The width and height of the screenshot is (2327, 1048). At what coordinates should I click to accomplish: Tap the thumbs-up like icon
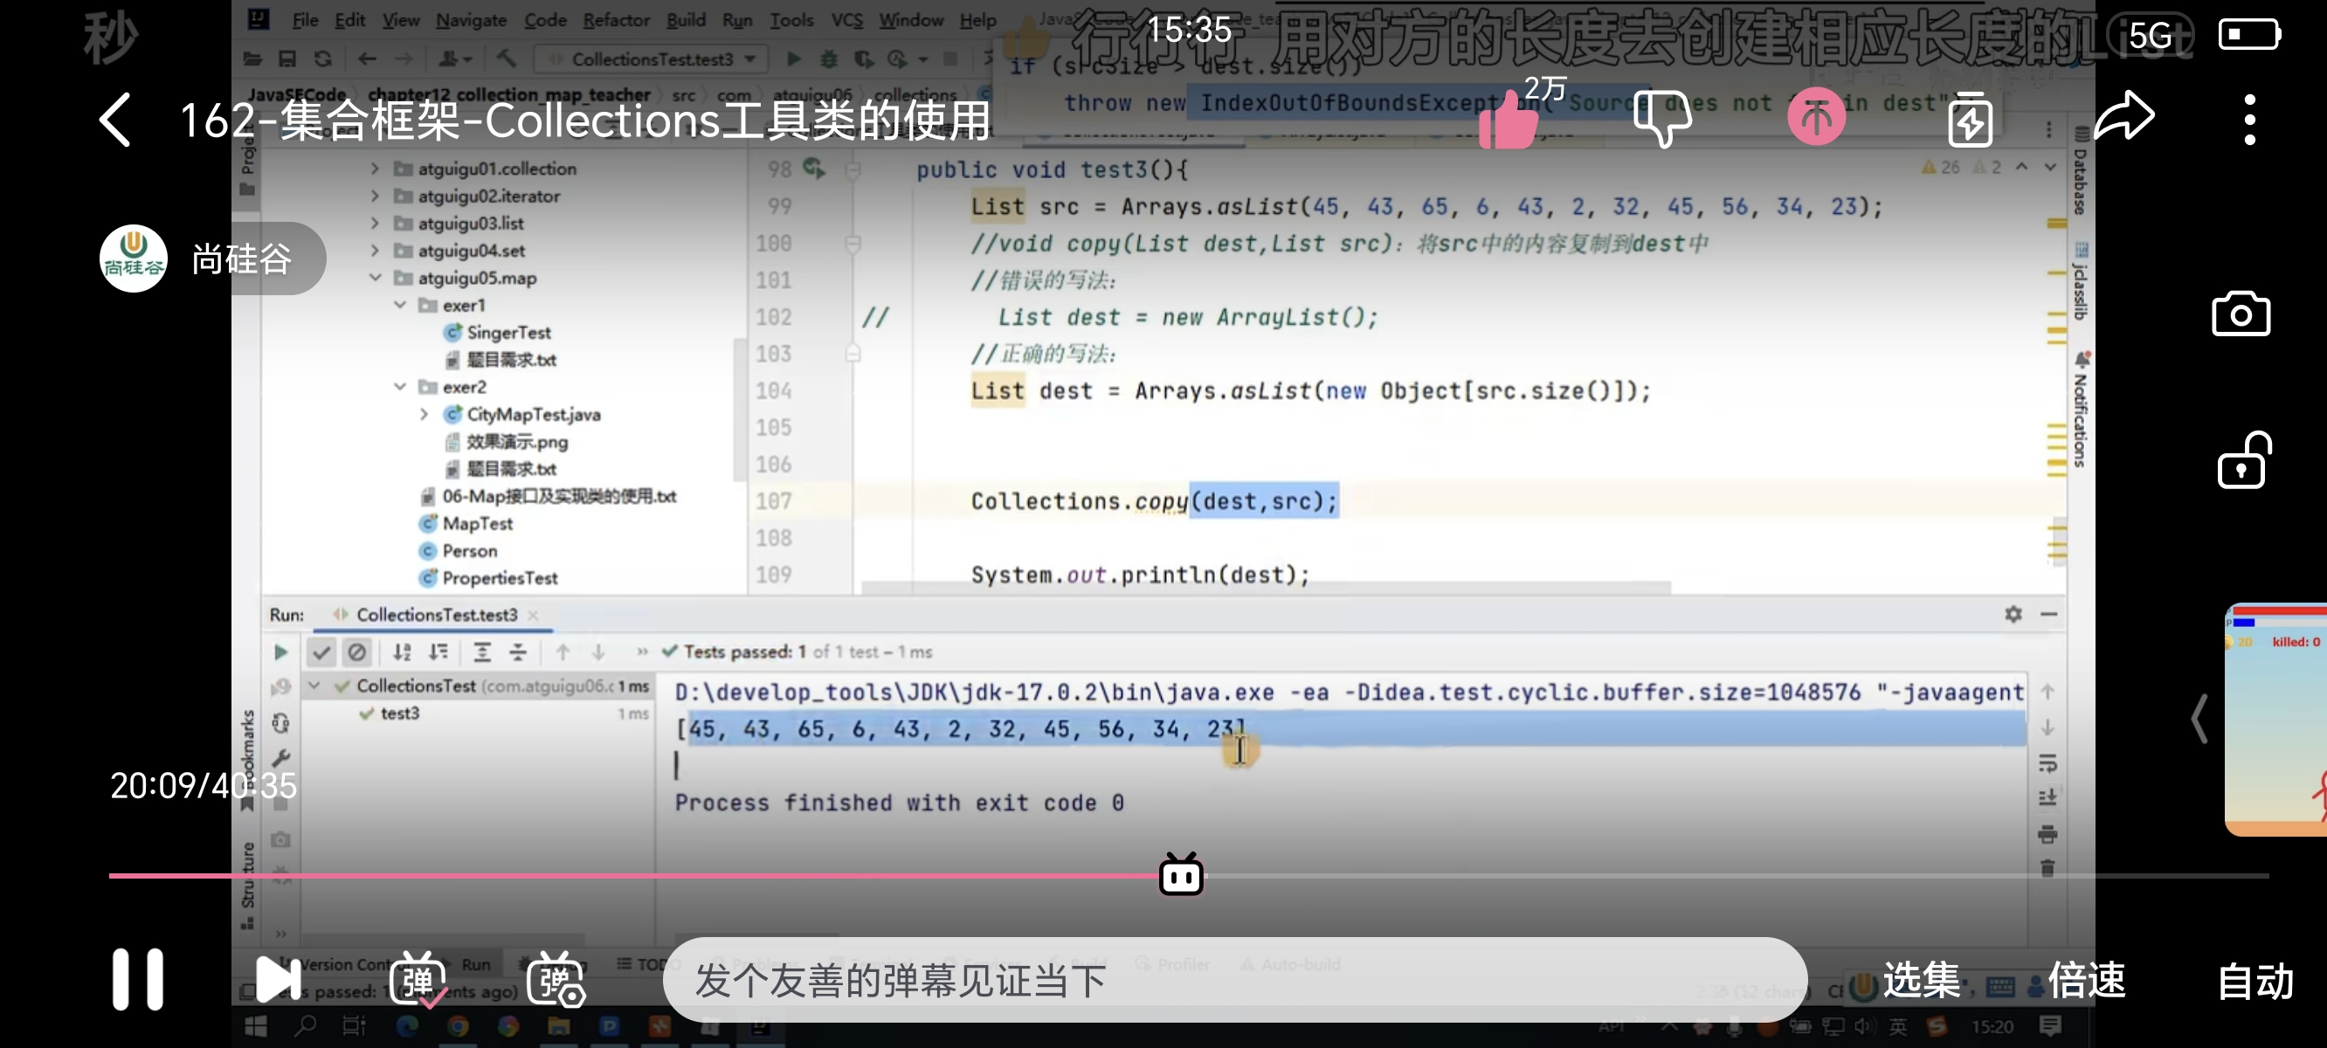1508,122
